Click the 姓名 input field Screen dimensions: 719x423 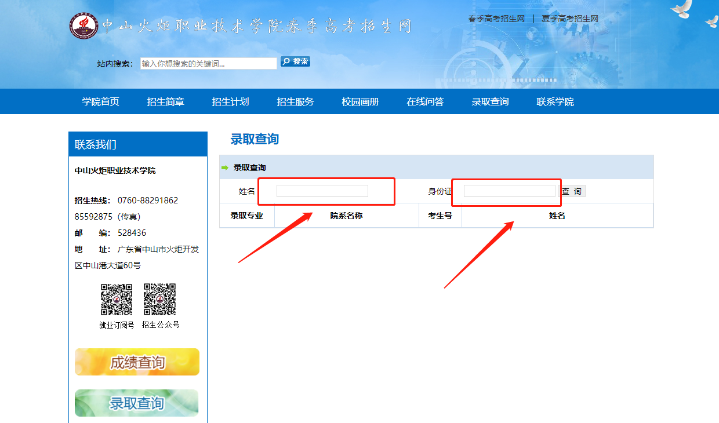(322, 191)
